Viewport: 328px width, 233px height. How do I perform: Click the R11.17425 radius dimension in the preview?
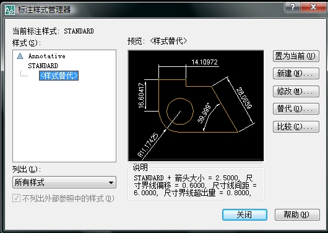[x=148, y=145]
